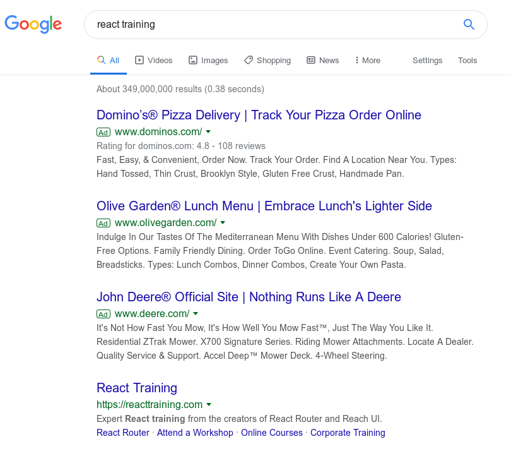Open search Settings
Screen dimensions: 511x451
(x=427, y=61)
